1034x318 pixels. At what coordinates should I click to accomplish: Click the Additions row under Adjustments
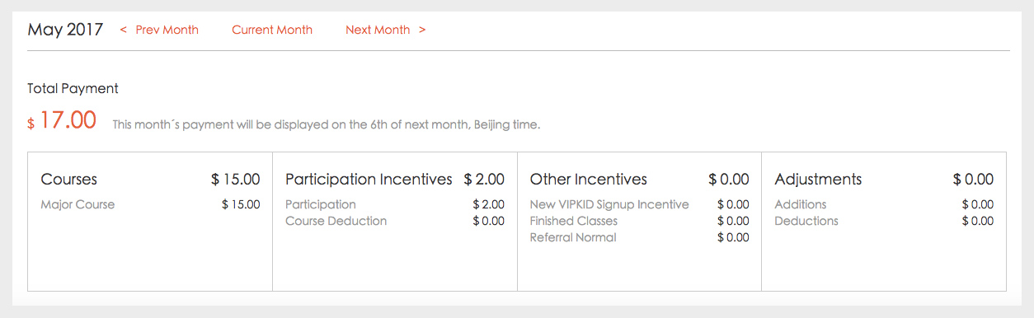884,204
